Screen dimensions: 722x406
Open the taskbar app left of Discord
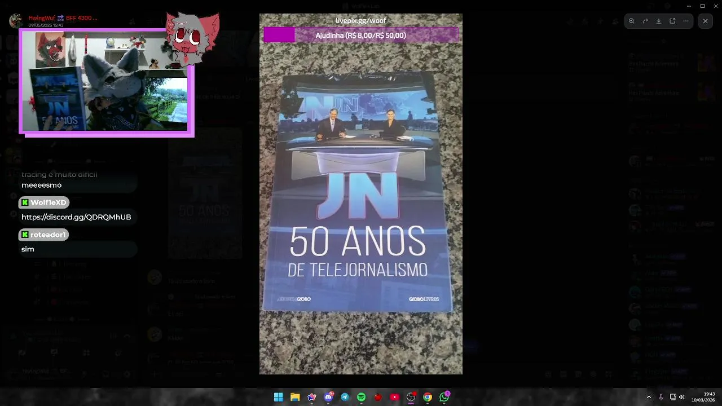(x=311, y=397)
